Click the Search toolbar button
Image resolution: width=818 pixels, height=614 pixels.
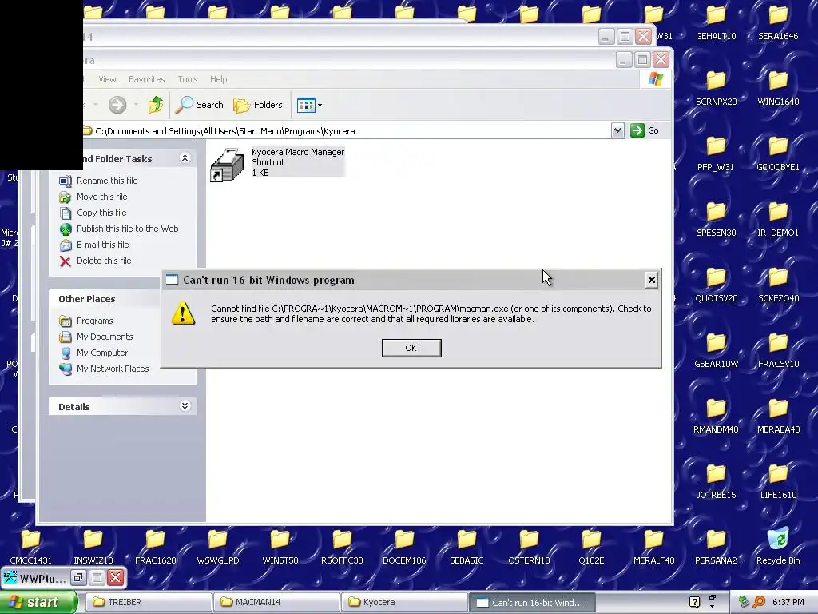pyautogui.click(x=199, y=105)
